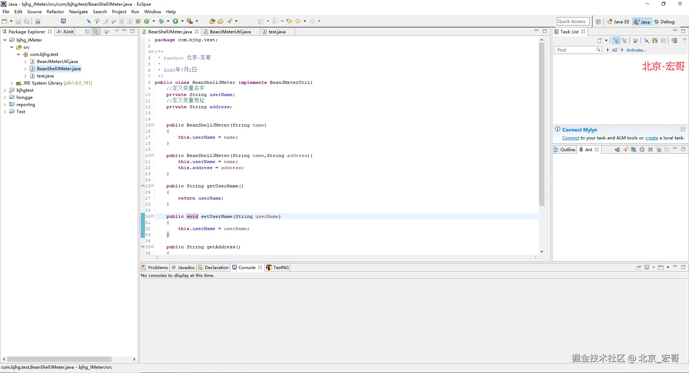
Task: Open the TestNG tab
Action: click(x=278, y=267)
